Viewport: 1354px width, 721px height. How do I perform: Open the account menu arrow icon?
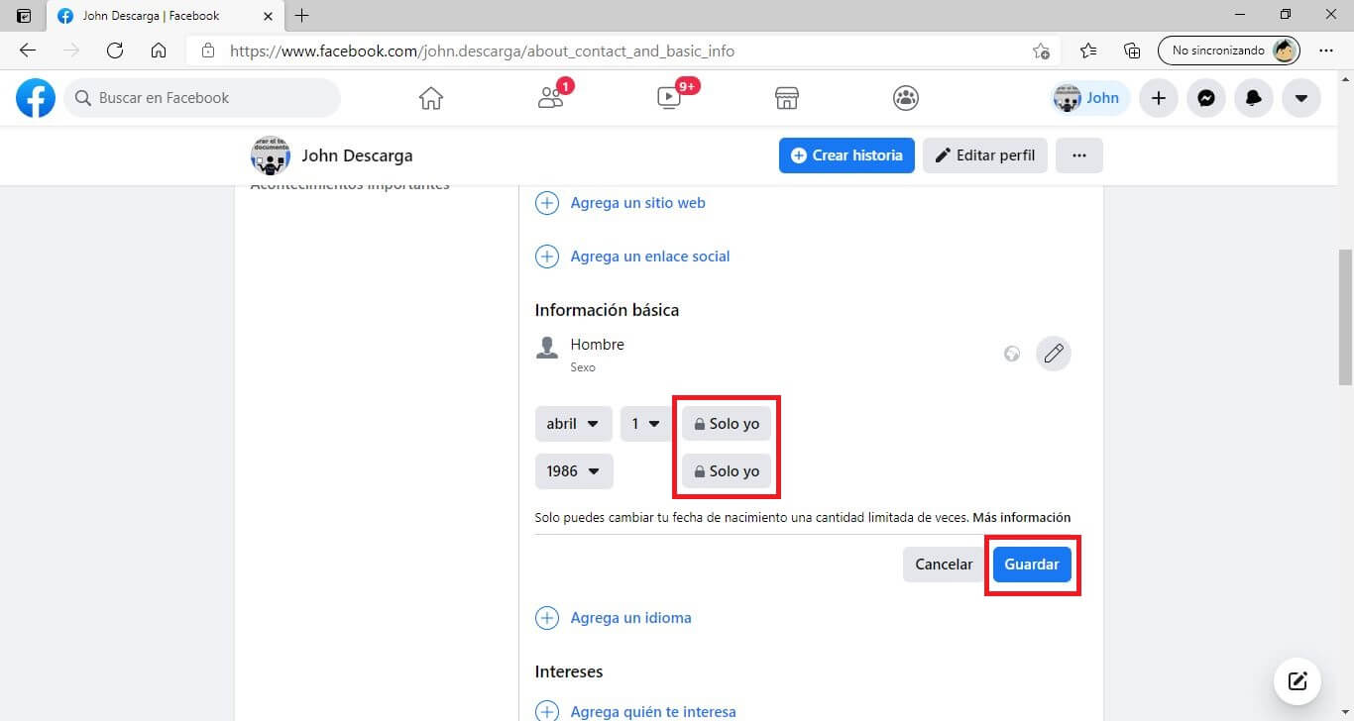coord(1301,98)
